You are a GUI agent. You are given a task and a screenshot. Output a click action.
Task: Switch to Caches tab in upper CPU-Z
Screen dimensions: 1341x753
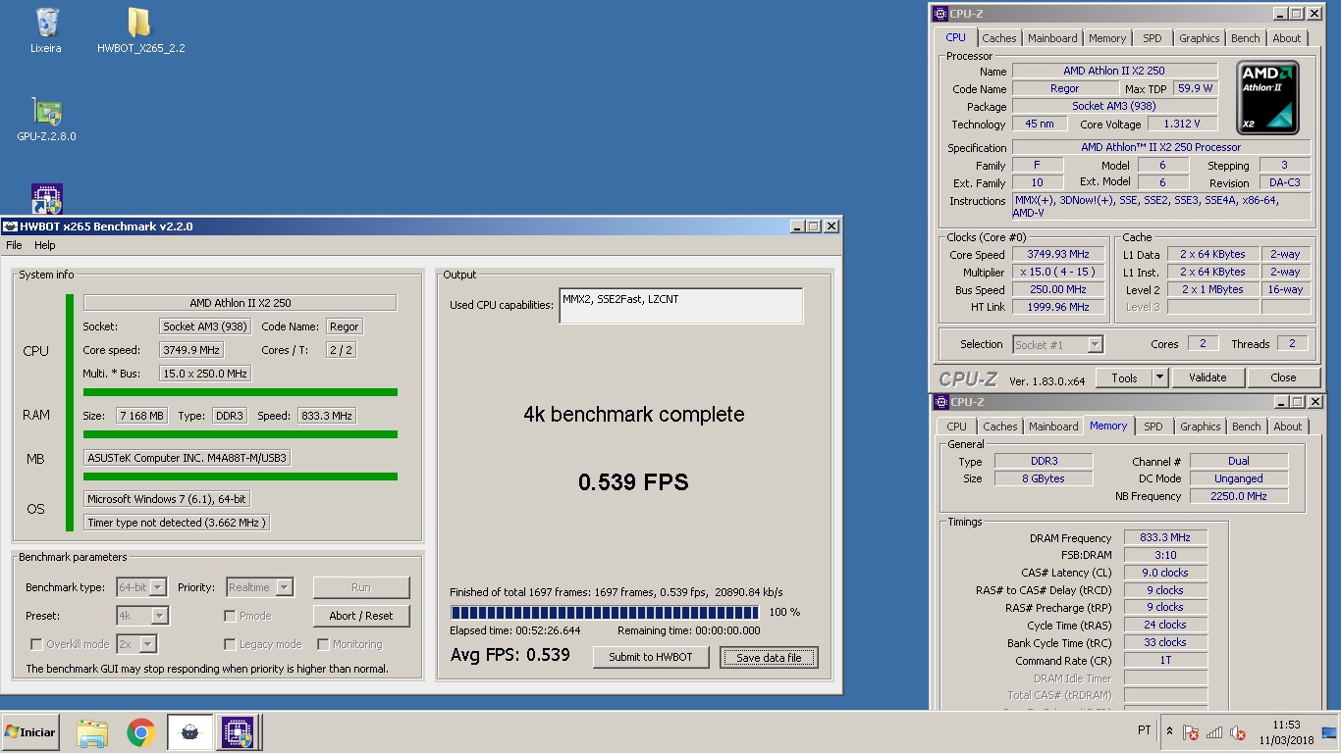tap(999, 38)
